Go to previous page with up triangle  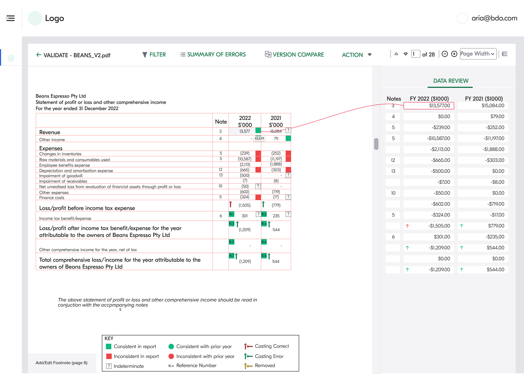pos(396,54)
